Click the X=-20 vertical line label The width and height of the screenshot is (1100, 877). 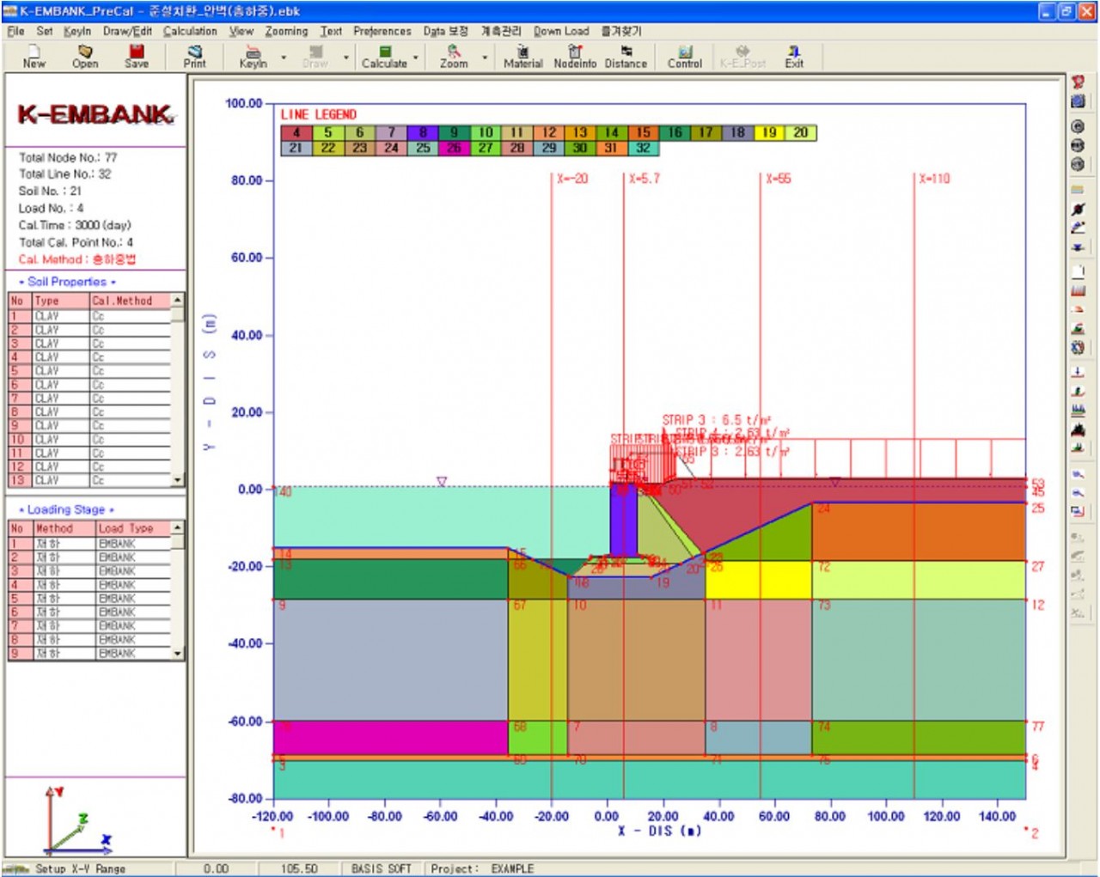(x=572, y=179)
